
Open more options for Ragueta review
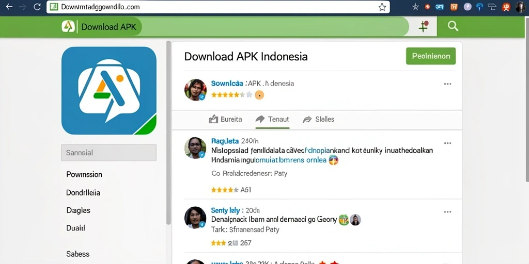(x=447, y=143)
